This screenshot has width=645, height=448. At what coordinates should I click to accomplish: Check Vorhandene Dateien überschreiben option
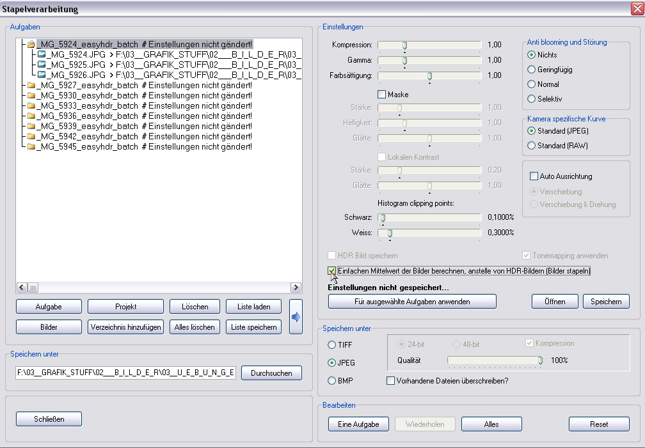click(391, 381)
